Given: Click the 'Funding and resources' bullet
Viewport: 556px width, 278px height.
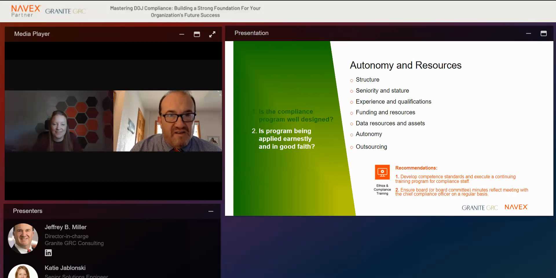Looking at the screenshot, I should coord(385,112).
